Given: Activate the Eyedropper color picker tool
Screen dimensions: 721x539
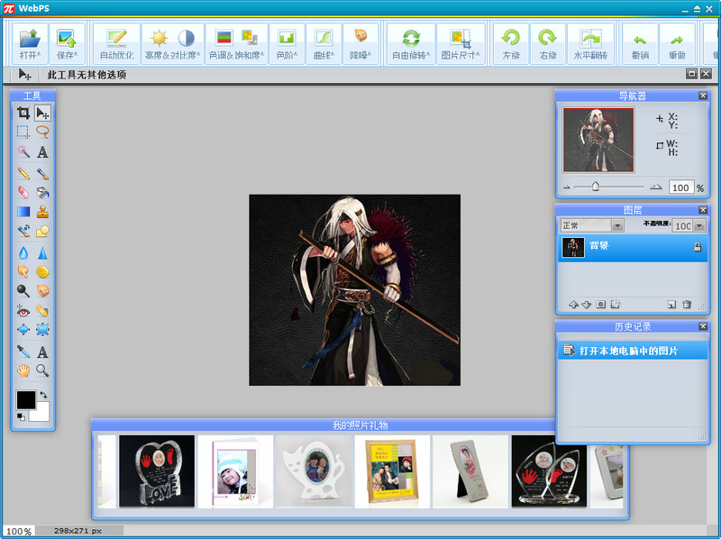Looking at the screenshot, I should point(23,352).
